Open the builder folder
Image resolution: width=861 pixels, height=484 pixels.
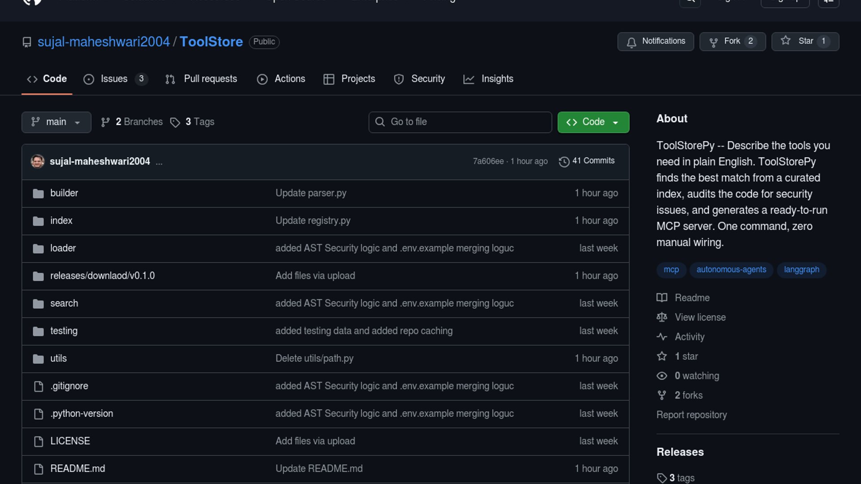coord(64,193)
